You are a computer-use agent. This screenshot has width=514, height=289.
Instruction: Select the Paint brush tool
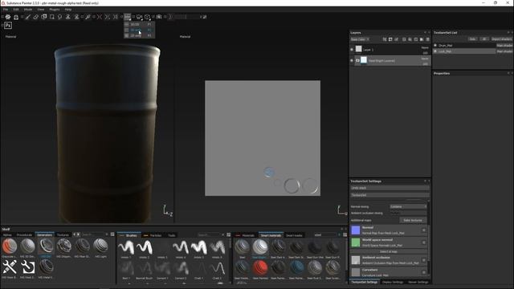click(28, 17)
